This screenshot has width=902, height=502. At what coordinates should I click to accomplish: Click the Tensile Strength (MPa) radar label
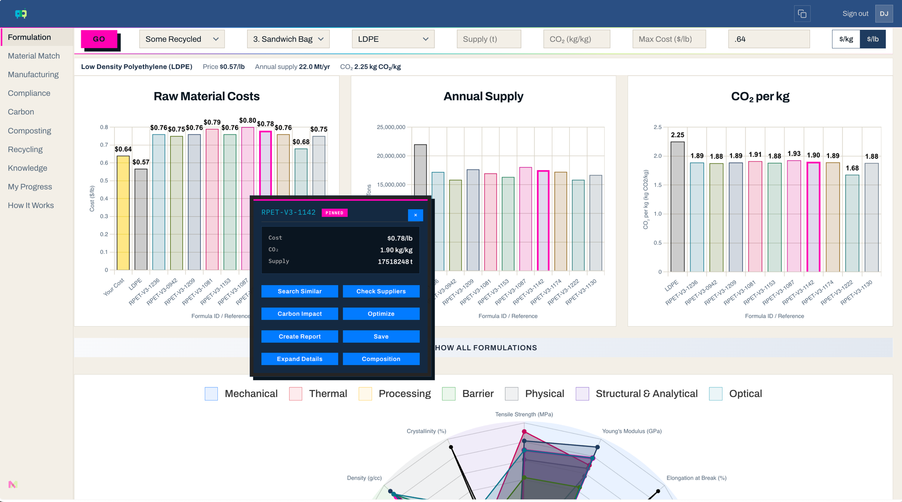524,414
